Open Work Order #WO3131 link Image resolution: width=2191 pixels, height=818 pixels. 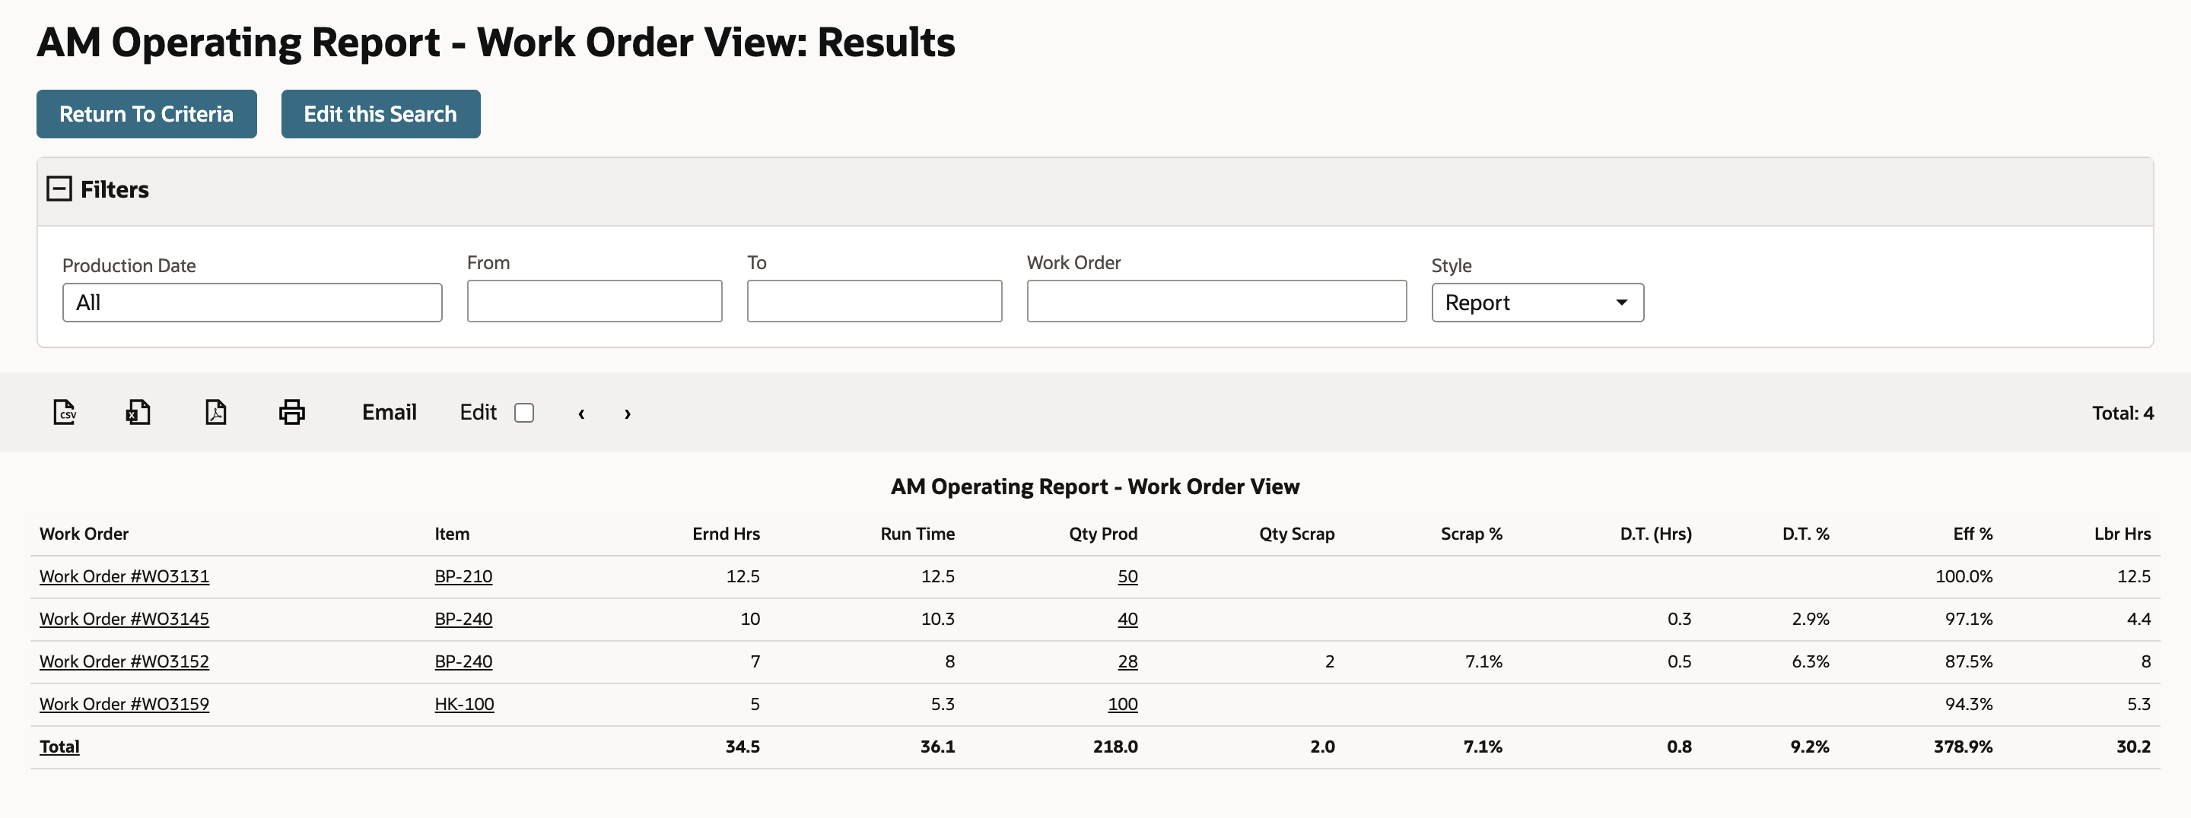tap(124, 576)
